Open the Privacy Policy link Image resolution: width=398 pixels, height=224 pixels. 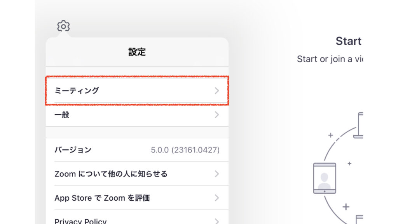pos(80,221)
